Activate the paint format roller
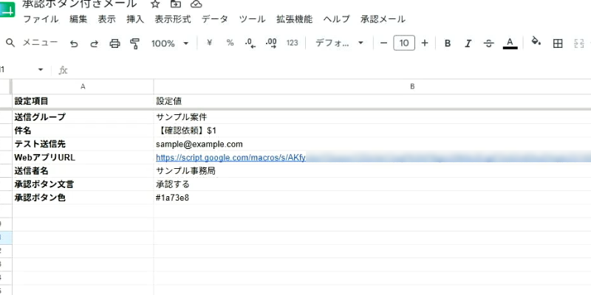This screenshot has width=591, height=295. 134,44
